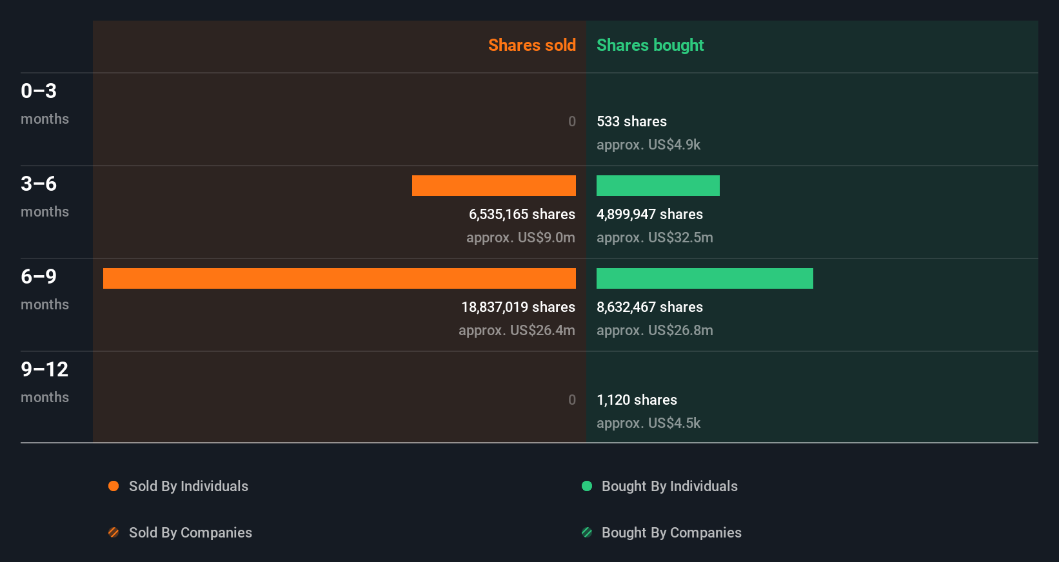Viewport: 1059px width, 562px height.
Task: Click the approx. US$26.8m value
Action: click(x=655, y=330)
